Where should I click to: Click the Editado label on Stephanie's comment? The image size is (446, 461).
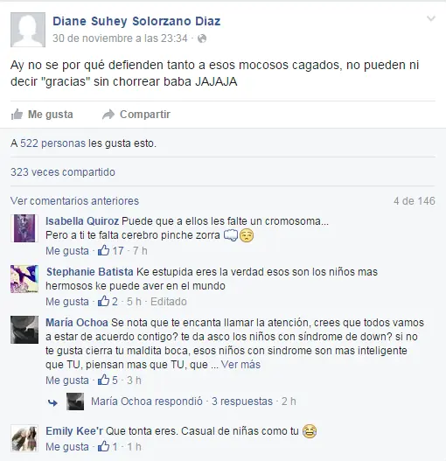[169, 302]
